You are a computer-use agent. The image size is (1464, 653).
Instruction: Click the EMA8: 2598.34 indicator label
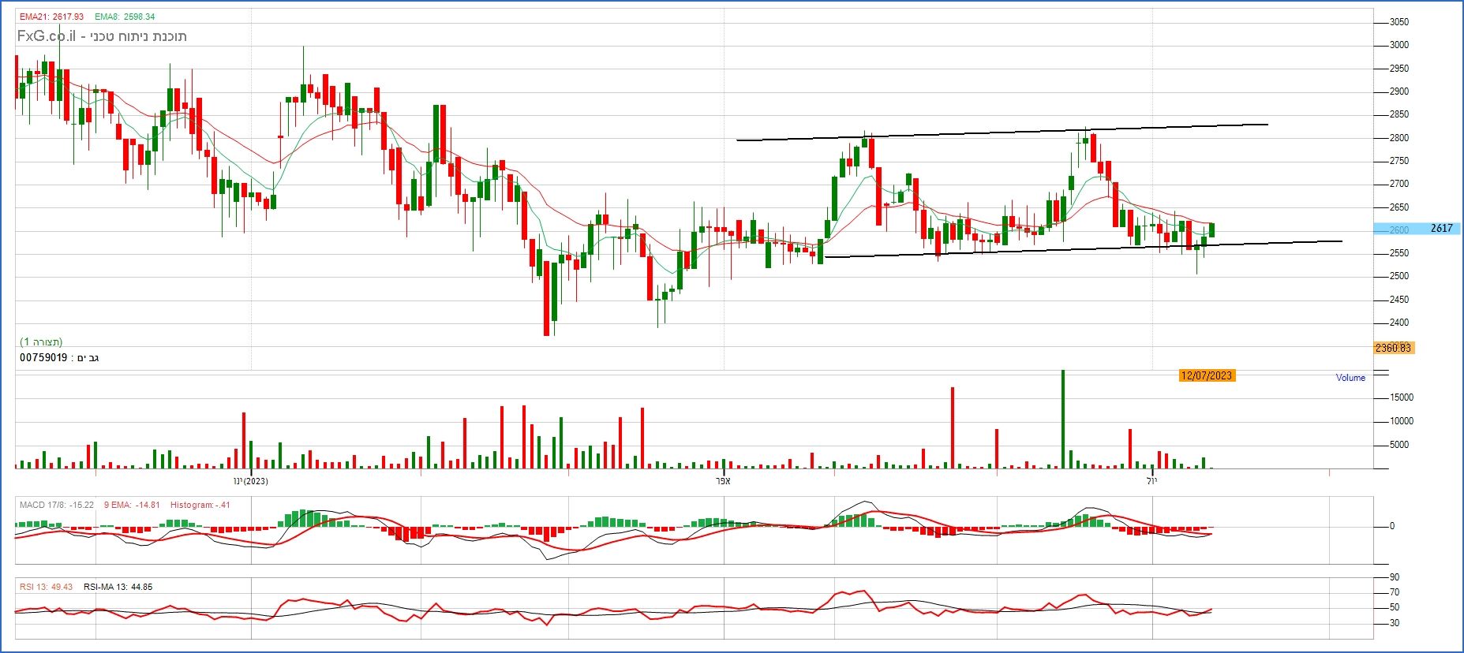(x=125, y=17)
